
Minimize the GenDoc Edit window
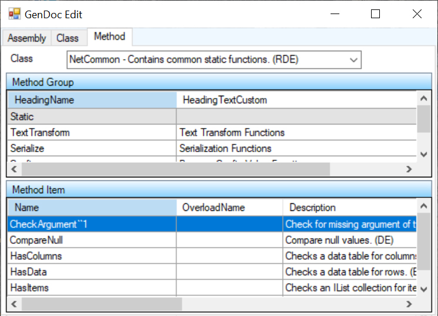pos(335,14)
